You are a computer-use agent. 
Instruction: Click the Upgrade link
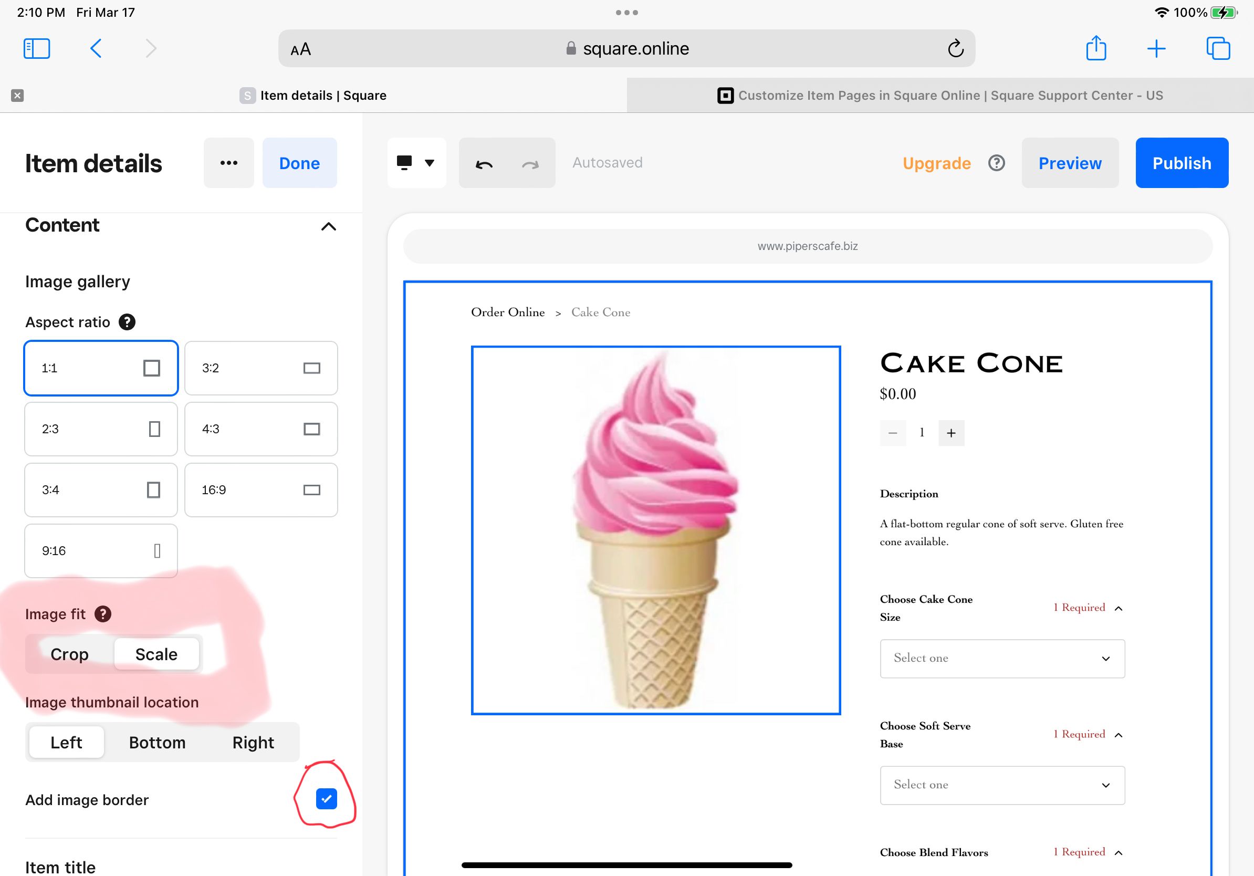click(937, 163)
